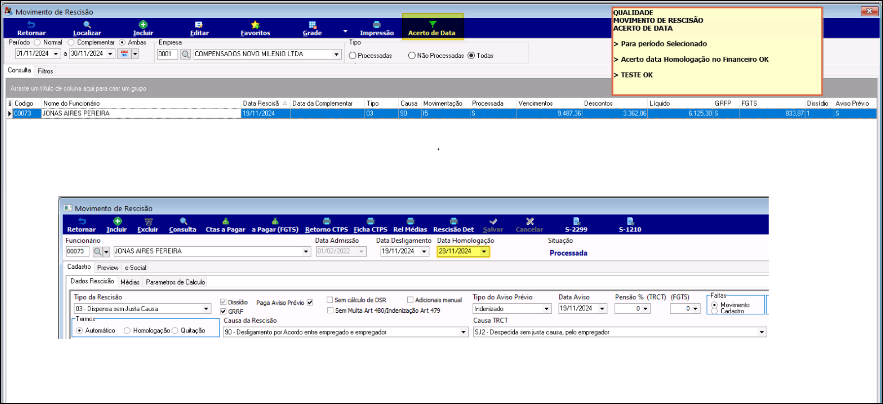
Task: Click the a Pagar (FGTS) icon
Action: pyautogui.click(x=275, y=225)
